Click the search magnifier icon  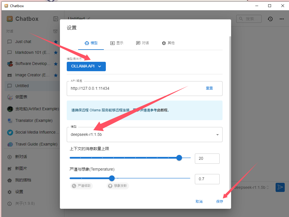click(241, 19)
